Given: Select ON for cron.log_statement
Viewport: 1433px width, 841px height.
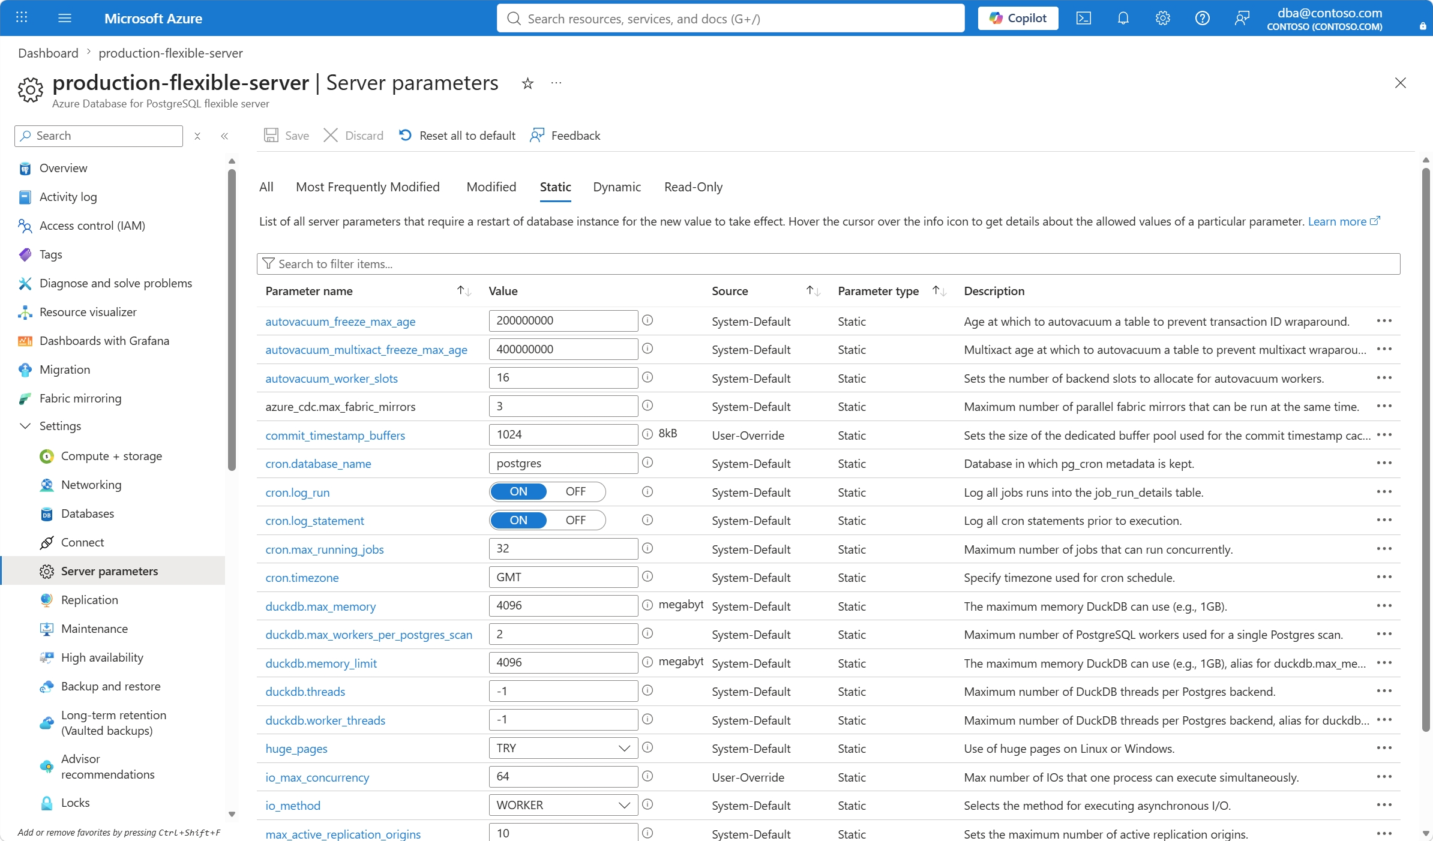Looking at the screenshot, I should click(x=518, y=521).
